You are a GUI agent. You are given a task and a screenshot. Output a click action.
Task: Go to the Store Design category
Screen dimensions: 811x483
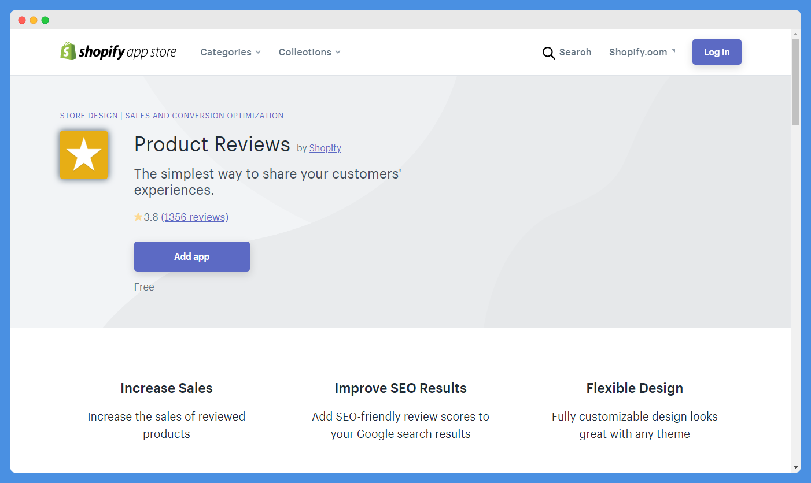tap(89, 116)
